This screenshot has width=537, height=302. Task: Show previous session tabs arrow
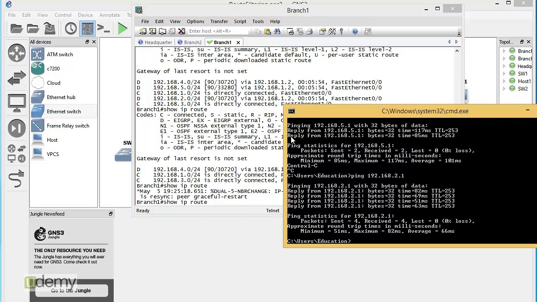pyautogui.click(x=449, y=42)
